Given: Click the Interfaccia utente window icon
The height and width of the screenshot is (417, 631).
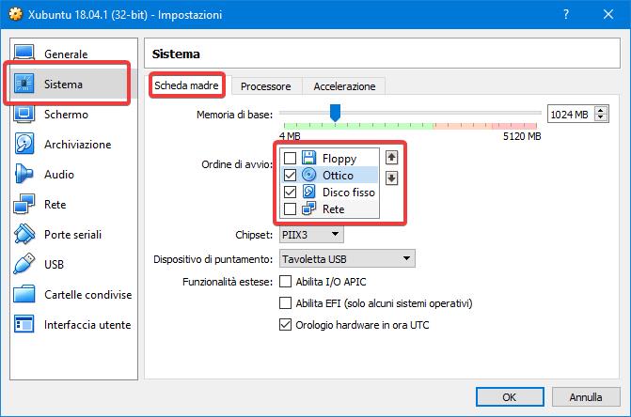Looking at the screenshot, I should click(x=24, y=324).
